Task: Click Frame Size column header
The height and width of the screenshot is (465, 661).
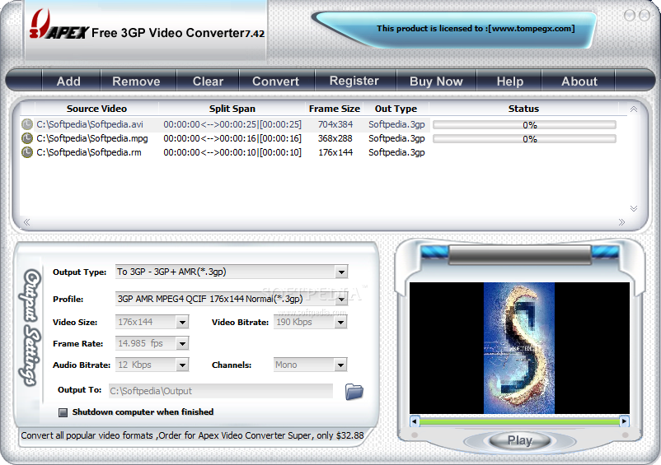Action: pos(335,109)
